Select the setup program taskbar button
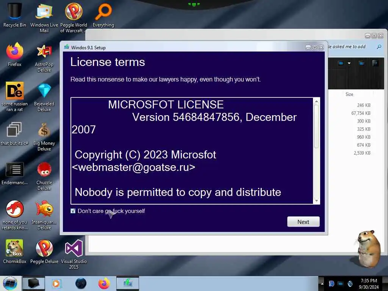Screen dimensions: 388x291 point(128,283)
